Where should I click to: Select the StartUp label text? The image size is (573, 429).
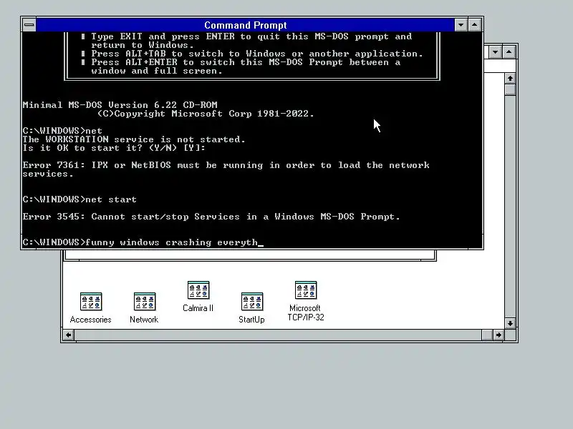pos(251,320)
